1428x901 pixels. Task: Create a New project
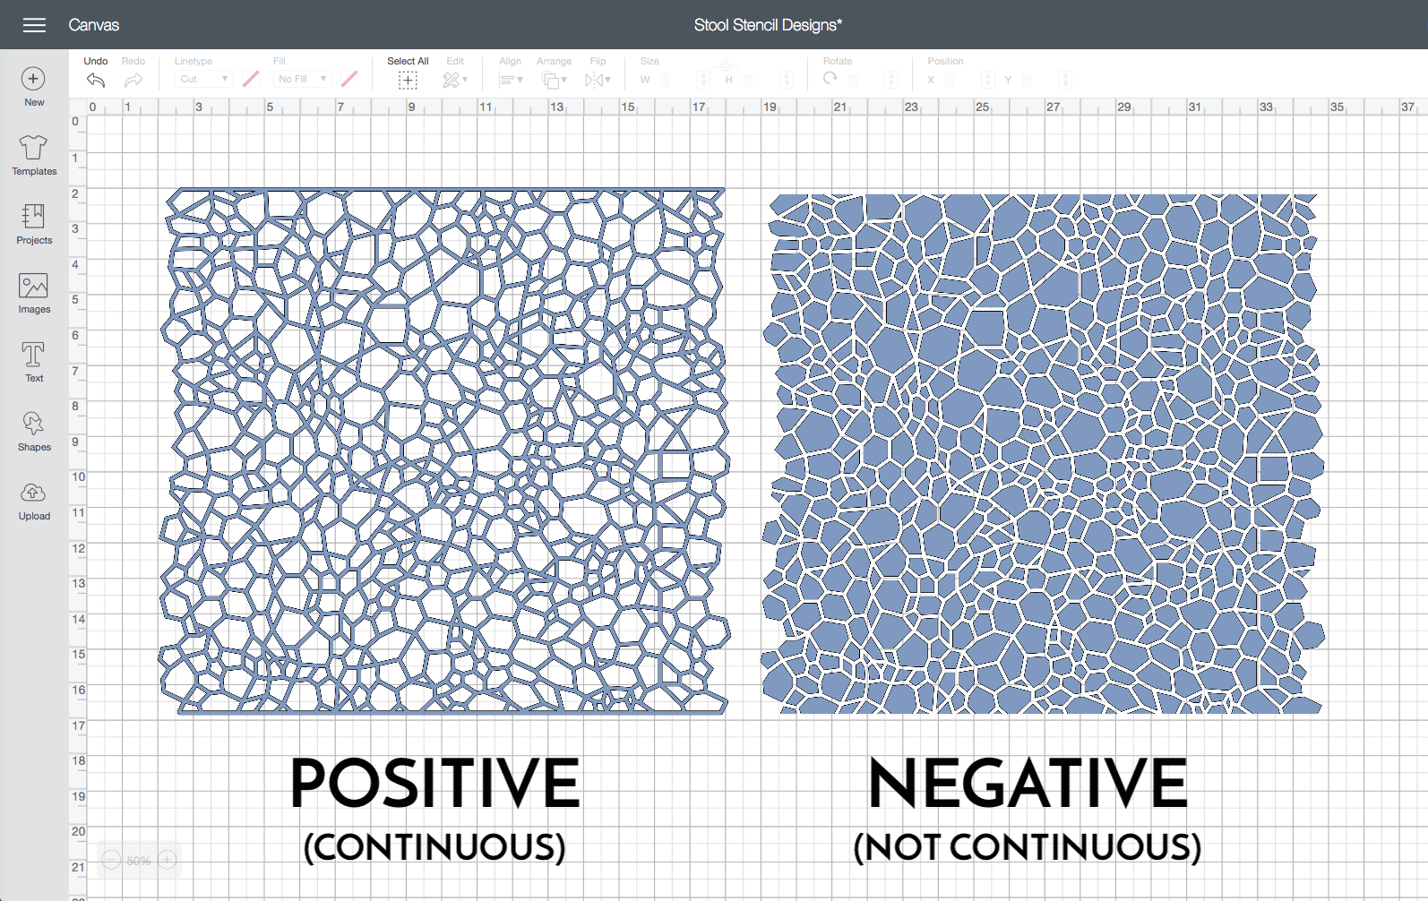[x=34, y=87]
